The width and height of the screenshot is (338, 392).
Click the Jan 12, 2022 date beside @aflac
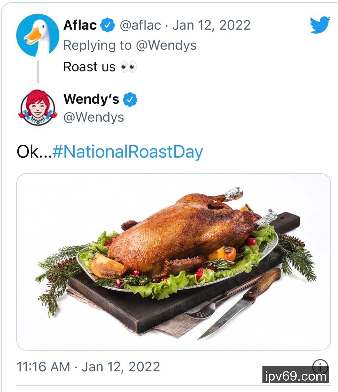(211, 25)
